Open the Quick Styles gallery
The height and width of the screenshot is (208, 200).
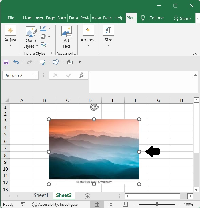(x=31, y=37)
